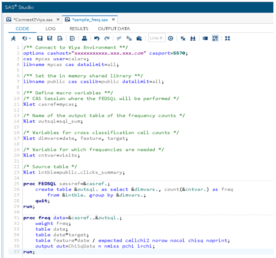The image size is (276, 258).
Task: Undo the last edit
Action: (97, 38)
